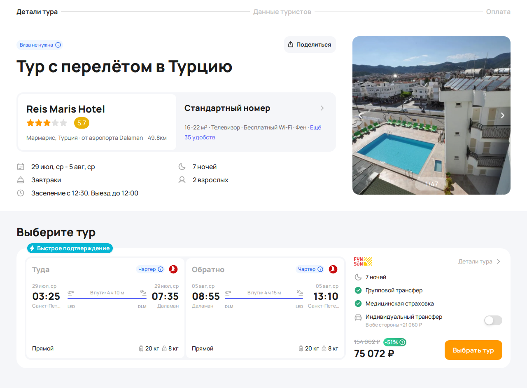The height and width of the screenshot is (388, 527).
Task: Click the hotel star rating
Action: coord(47,123)
